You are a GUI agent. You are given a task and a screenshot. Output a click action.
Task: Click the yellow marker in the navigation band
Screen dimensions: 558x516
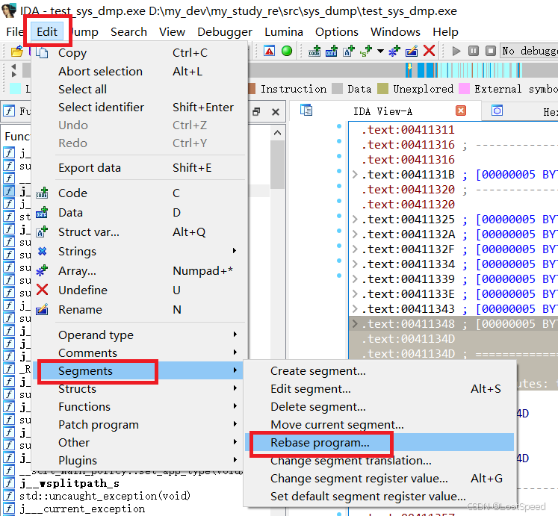409,67
